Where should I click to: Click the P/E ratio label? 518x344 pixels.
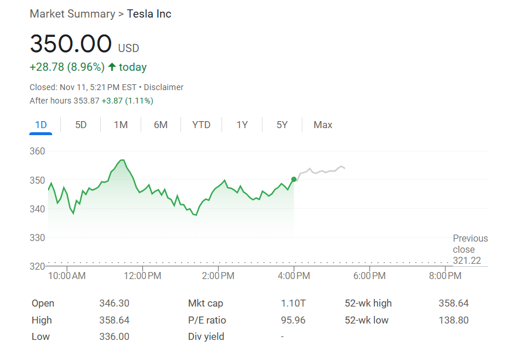(x=207, y=320)
